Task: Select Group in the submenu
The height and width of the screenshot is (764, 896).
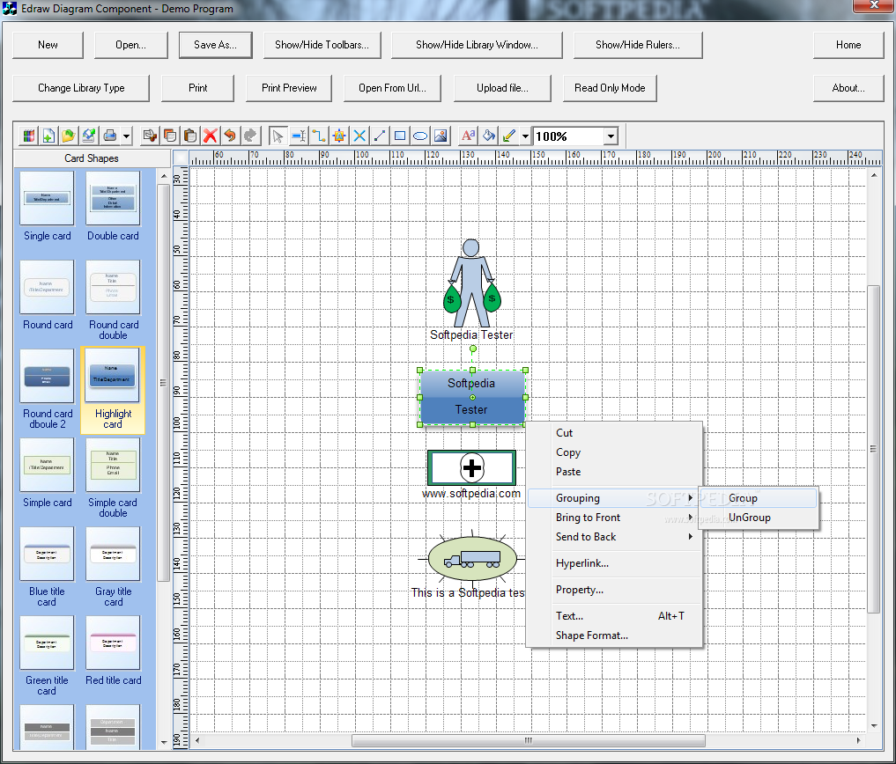Action: pyautogui.click(x=759, y=498)
